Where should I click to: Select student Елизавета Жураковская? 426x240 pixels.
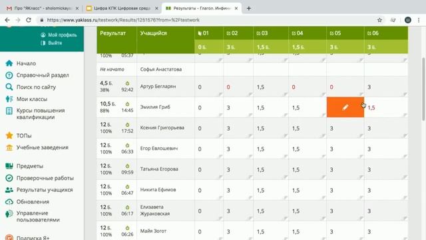(x=155, y=211)
